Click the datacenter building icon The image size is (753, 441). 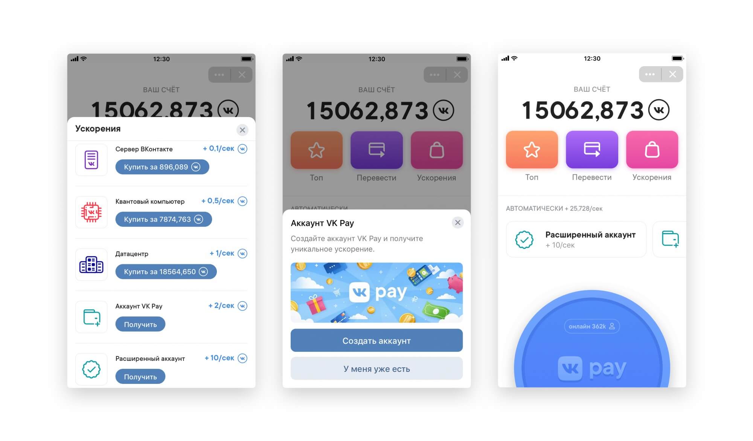(x=92, y=263)
